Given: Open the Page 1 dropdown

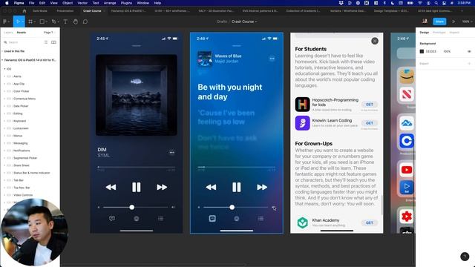Looking at the screenshot, I should click(50, 33).
